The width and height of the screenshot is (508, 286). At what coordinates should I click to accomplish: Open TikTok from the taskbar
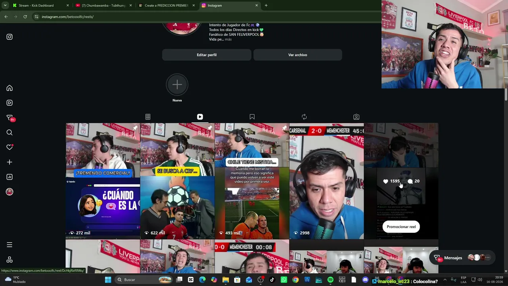point(272,280)
